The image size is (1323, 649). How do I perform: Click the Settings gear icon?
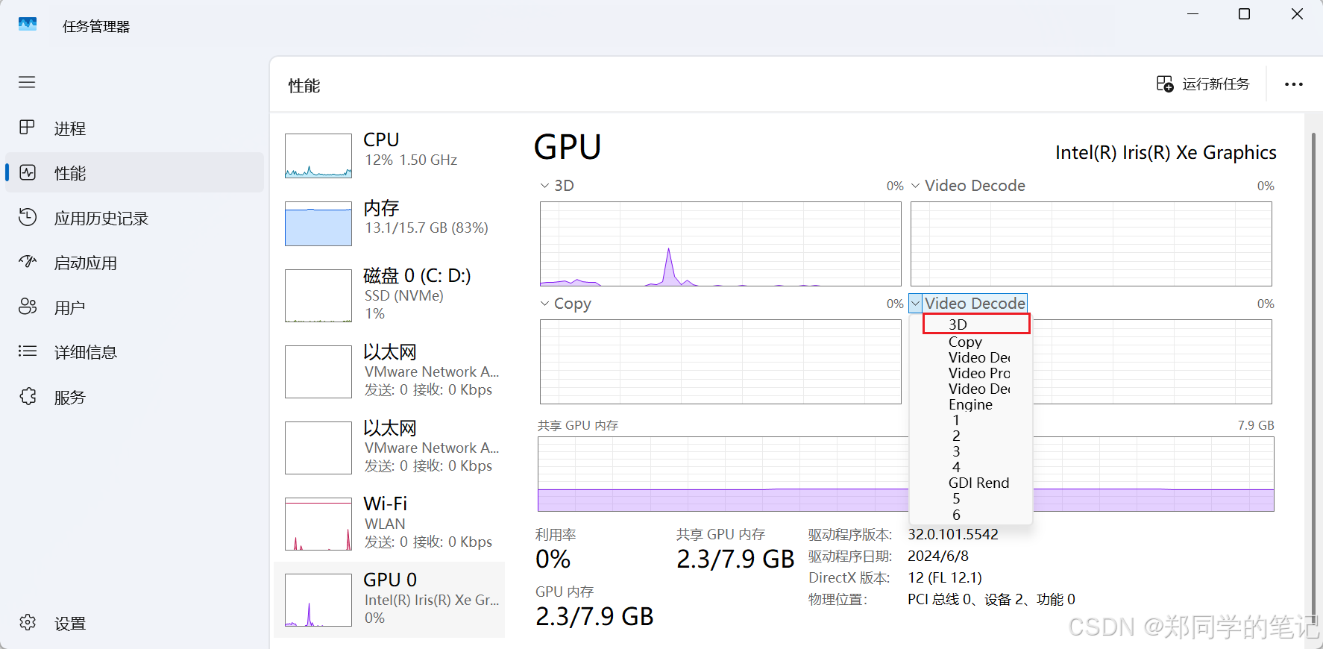[28, 622]
